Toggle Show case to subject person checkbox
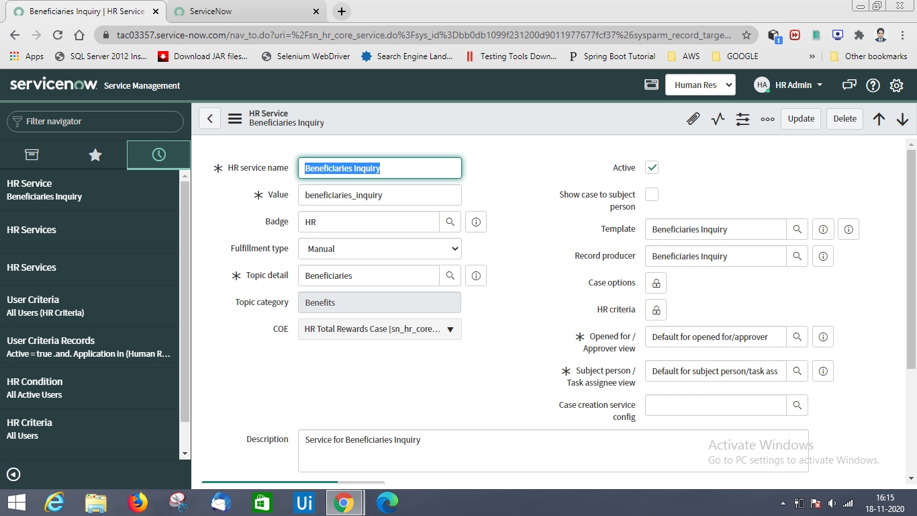This screenshot has width=917, height=516. [x=652, y=194]
